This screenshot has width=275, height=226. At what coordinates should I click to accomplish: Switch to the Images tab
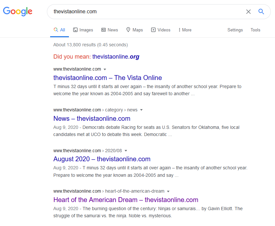tap(83, 30)
